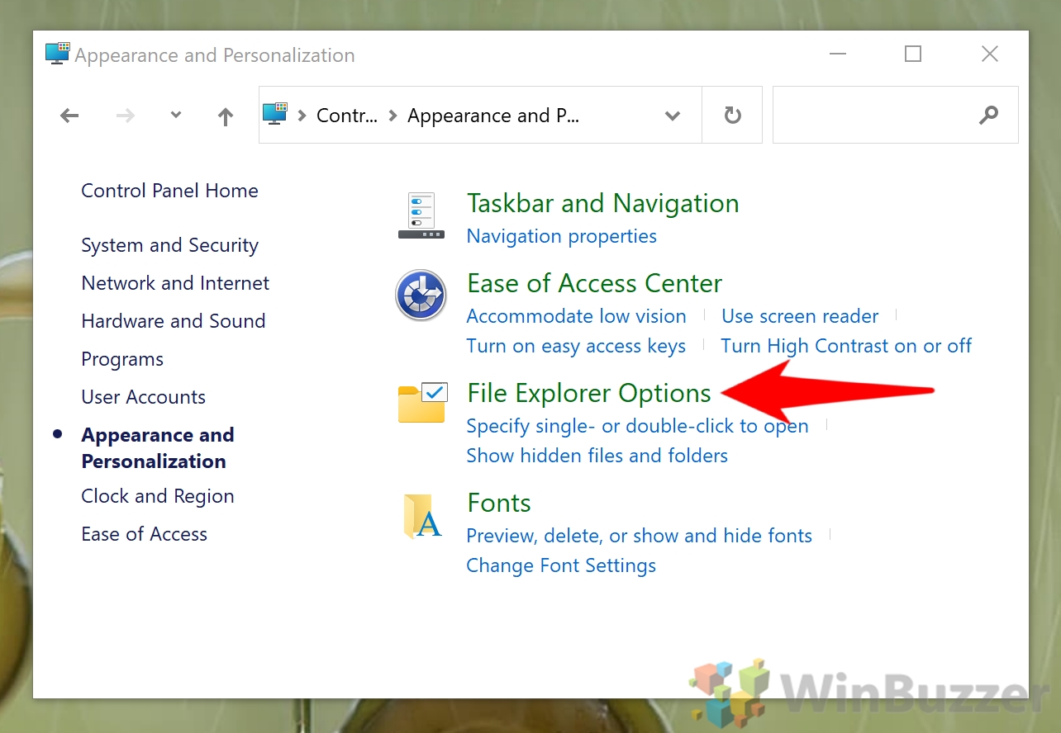
Task: Expand the truncated Control Panel breadcrumb
Action: pos(348,116)
